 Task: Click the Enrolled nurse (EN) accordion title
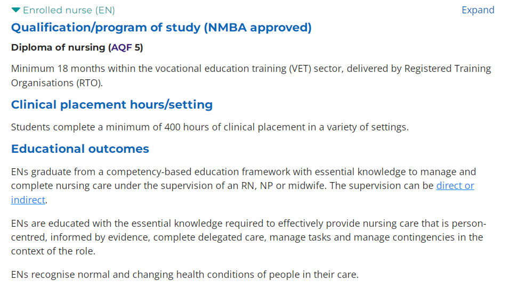69,10
